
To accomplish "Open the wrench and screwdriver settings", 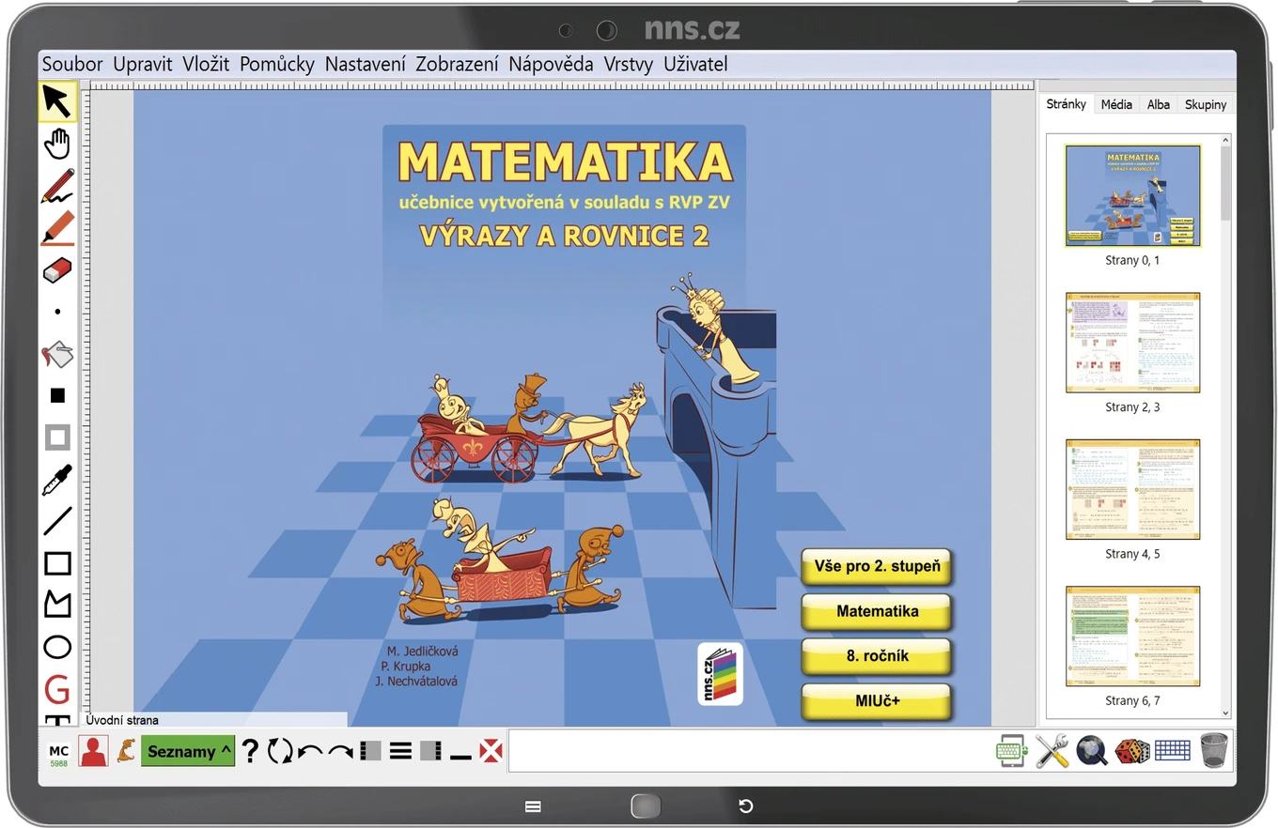I will click(1052, 751).
